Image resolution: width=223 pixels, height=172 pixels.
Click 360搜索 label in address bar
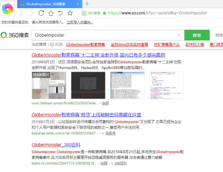point(94,13)
